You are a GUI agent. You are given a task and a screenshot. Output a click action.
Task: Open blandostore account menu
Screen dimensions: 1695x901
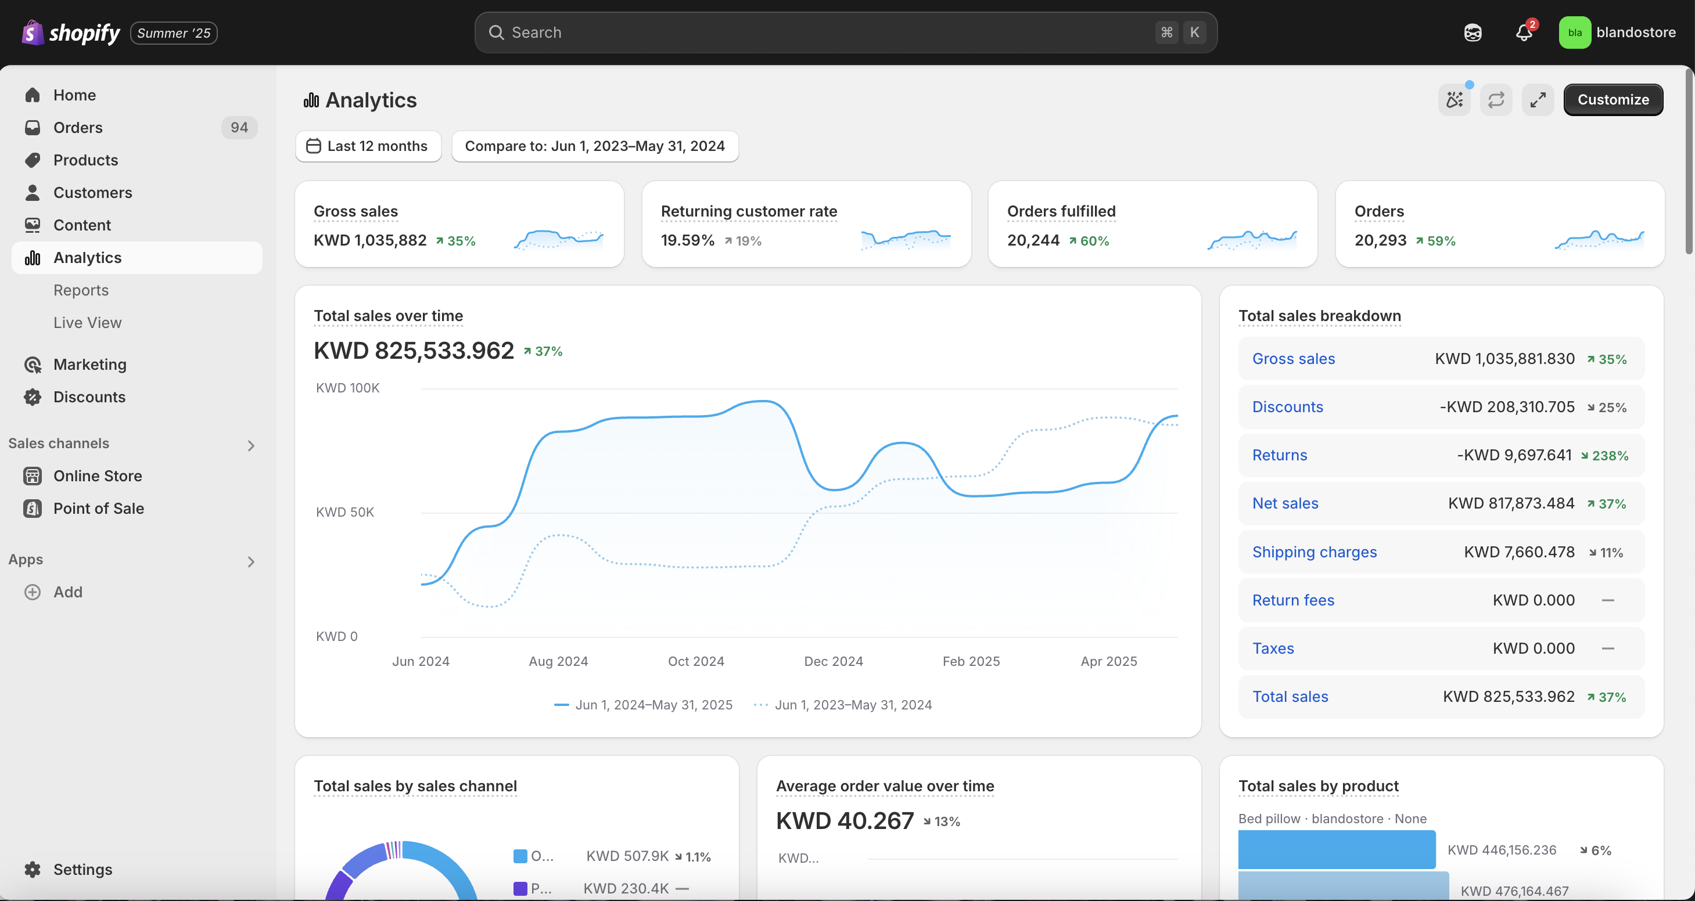(x=1617, y=33)
